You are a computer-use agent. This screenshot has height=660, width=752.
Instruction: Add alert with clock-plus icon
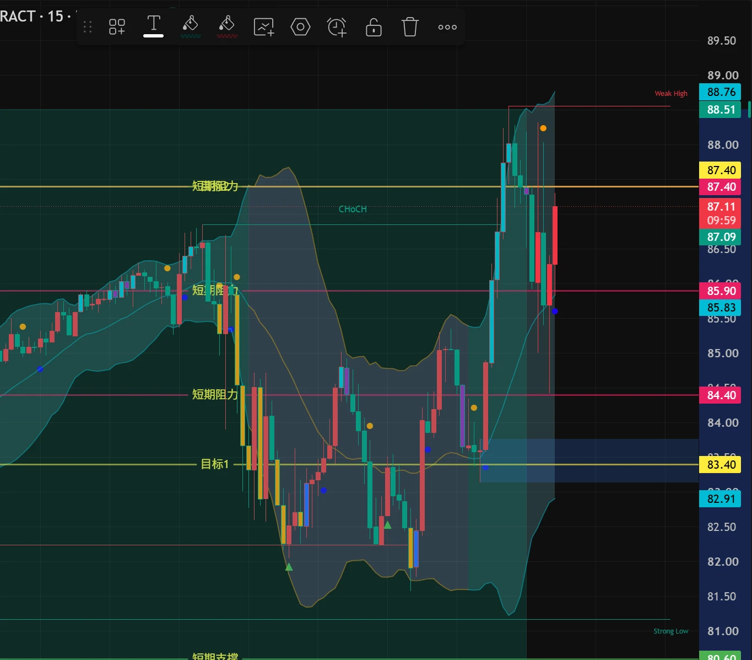click(337, 26)
